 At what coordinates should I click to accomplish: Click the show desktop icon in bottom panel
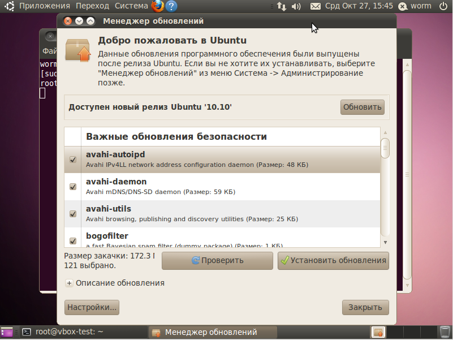(x=7, y=332)
